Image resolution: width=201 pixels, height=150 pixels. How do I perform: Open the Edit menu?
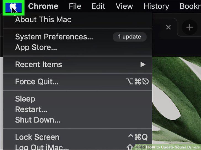point(98,6)
